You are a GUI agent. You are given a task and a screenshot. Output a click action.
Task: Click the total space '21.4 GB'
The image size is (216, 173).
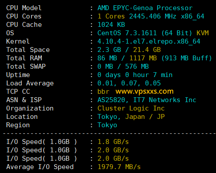(x=147, y=50)
